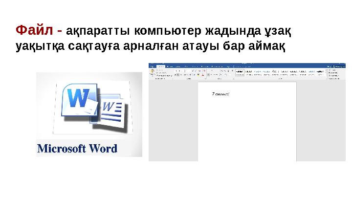Select the first boxed style in Styles gallery
The width and height of the screenshot is (352, 198).
coord(240,72)
